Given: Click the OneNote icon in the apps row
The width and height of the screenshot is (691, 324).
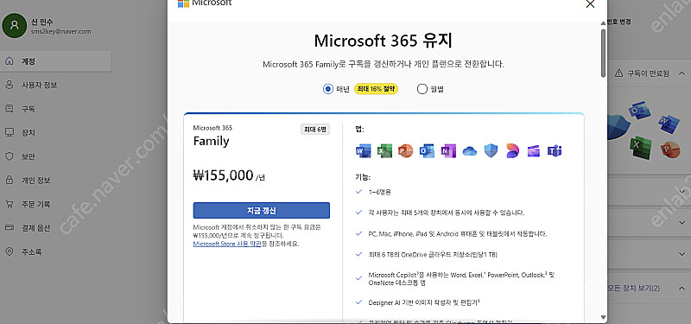Looking at the screenshot, I should coord(448,151).
